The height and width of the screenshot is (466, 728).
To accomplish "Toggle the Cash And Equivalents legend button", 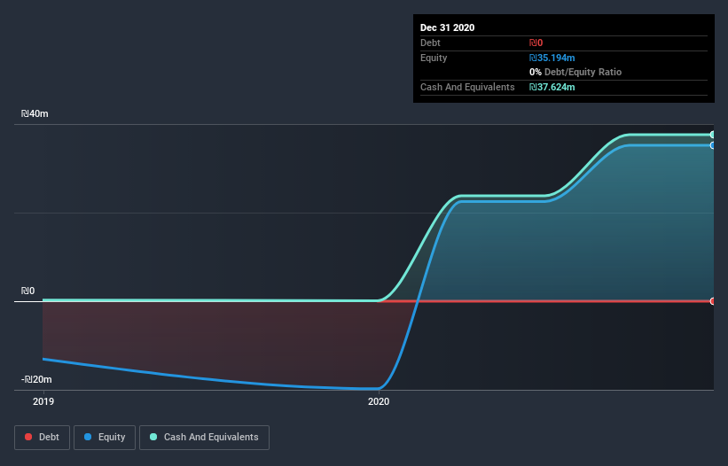I will [204, 438].
